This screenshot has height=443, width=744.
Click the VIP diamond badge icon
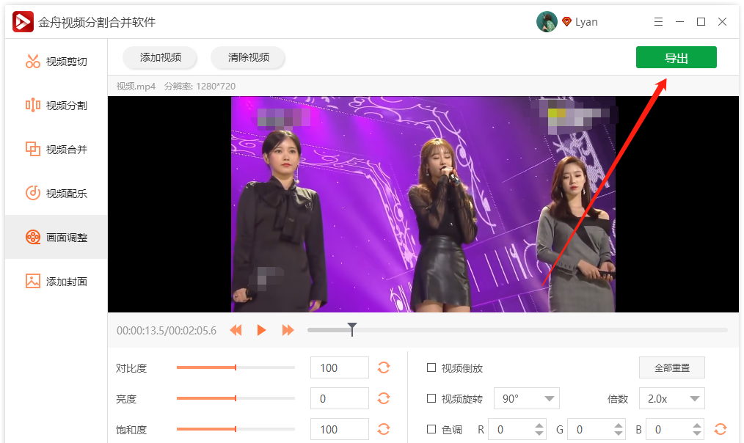point(566,22)
